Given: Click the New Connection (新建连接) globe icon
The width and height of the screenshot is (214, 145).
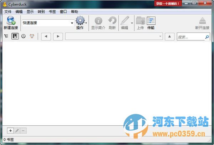Looking at the screenshot, I should pos(11,20).
